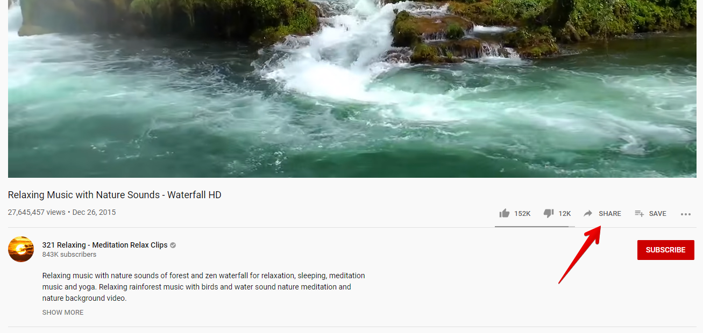The image size is (703, 333).
Task: Click the 27,645,457 views count
Action: [x=37, y=212]
